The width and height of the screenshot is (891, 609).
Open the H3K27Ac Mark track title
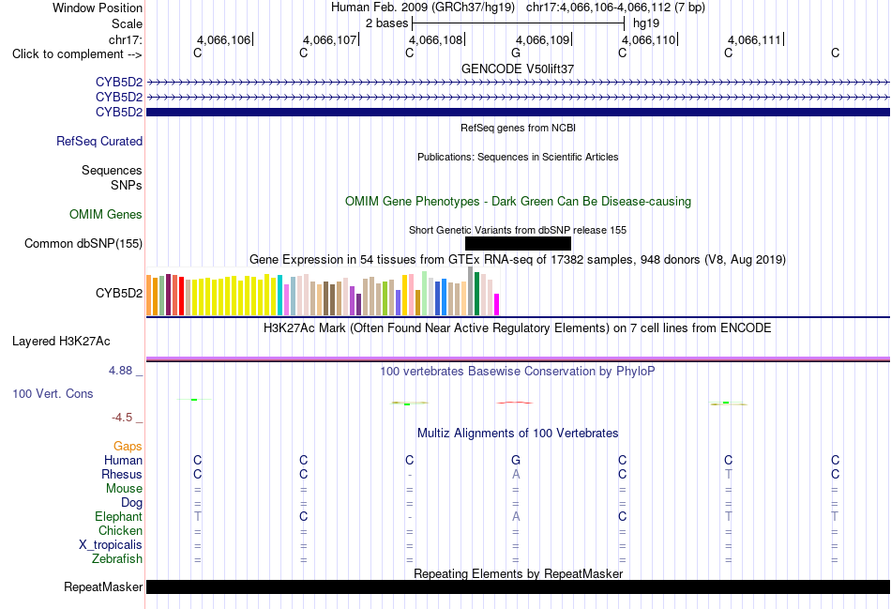tap(518, 328)
